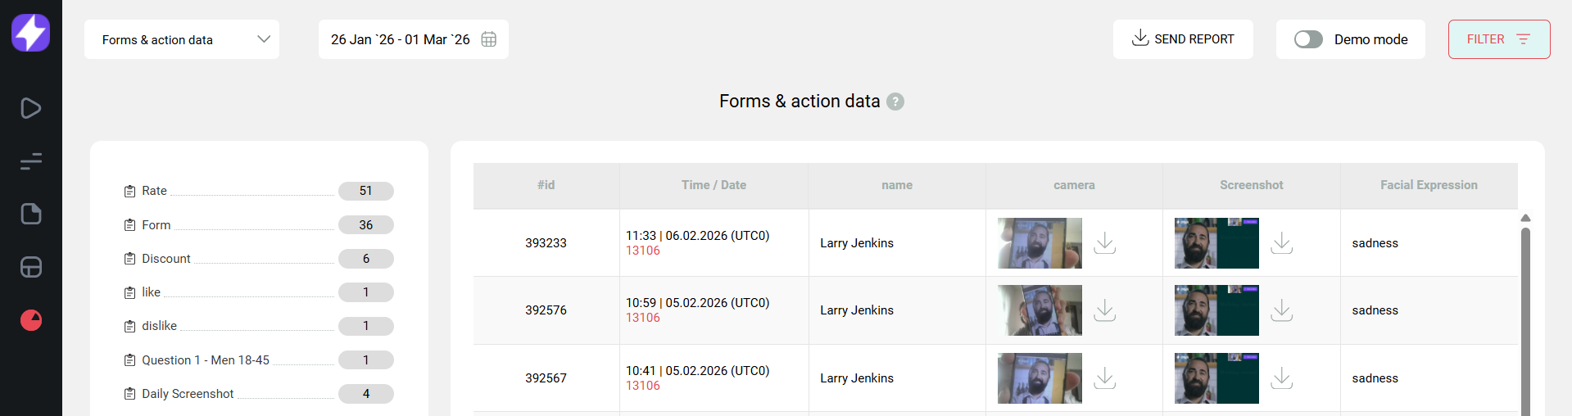Click the 13106 link in first row
The height and width of the screenshot is (416, 1572).
coord(643,251)
